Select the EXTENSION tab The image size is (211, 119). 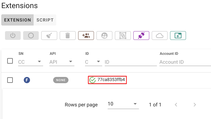(x=18, y=20)
